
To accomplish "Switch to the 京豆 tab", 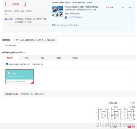I will pyautogui.click(x=43, y=58).
